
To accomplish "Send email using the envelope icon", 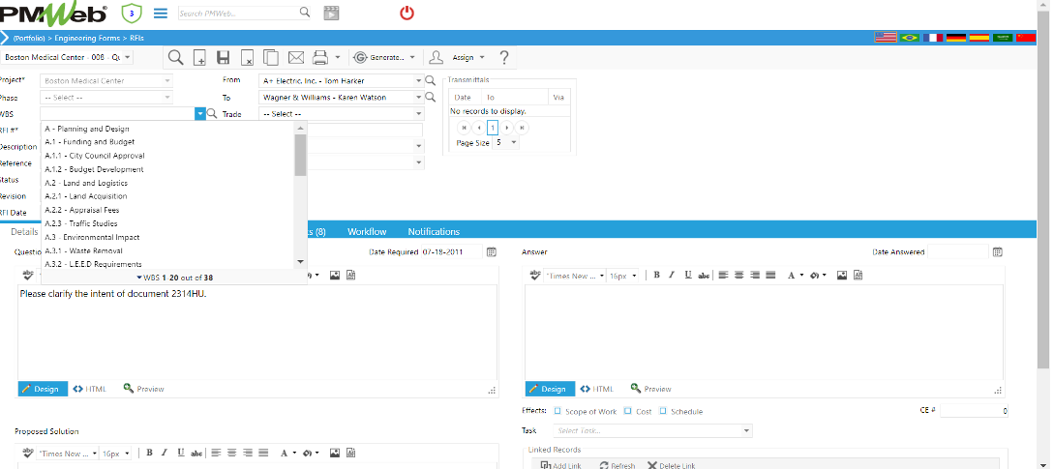I will pyautogui.click(x=296, y=58).
